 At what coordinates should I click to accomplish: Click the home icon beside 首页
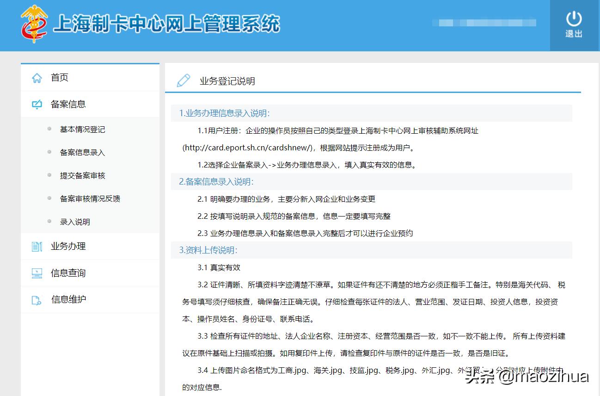click(37, 78)
